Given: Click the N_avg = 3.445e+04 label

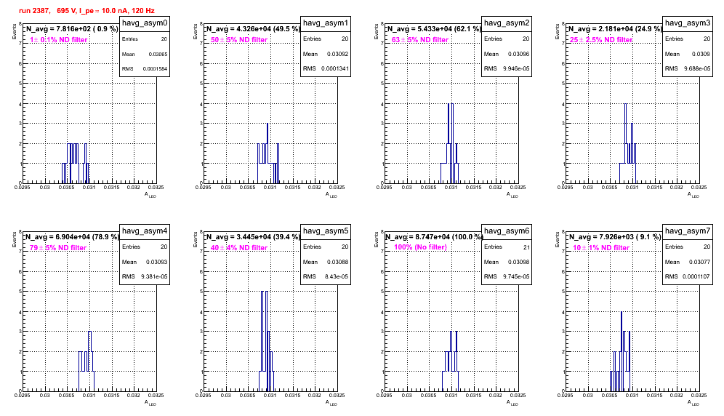Looking at the screenshot, I should [253, 236].
